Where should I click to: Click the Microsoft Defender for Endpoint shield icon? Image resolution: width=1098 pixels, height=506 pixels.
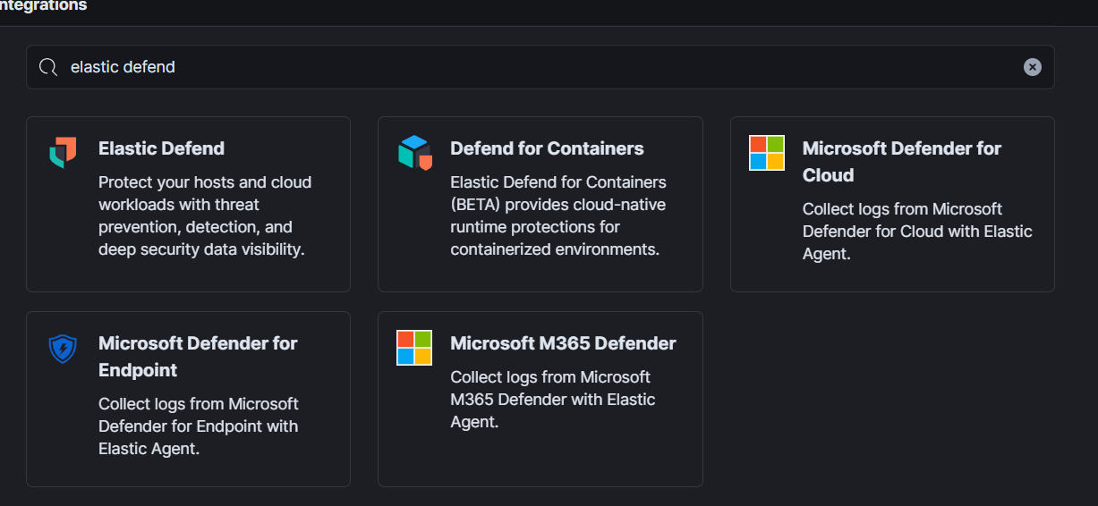pyautogui.click(x=63, y=348)
